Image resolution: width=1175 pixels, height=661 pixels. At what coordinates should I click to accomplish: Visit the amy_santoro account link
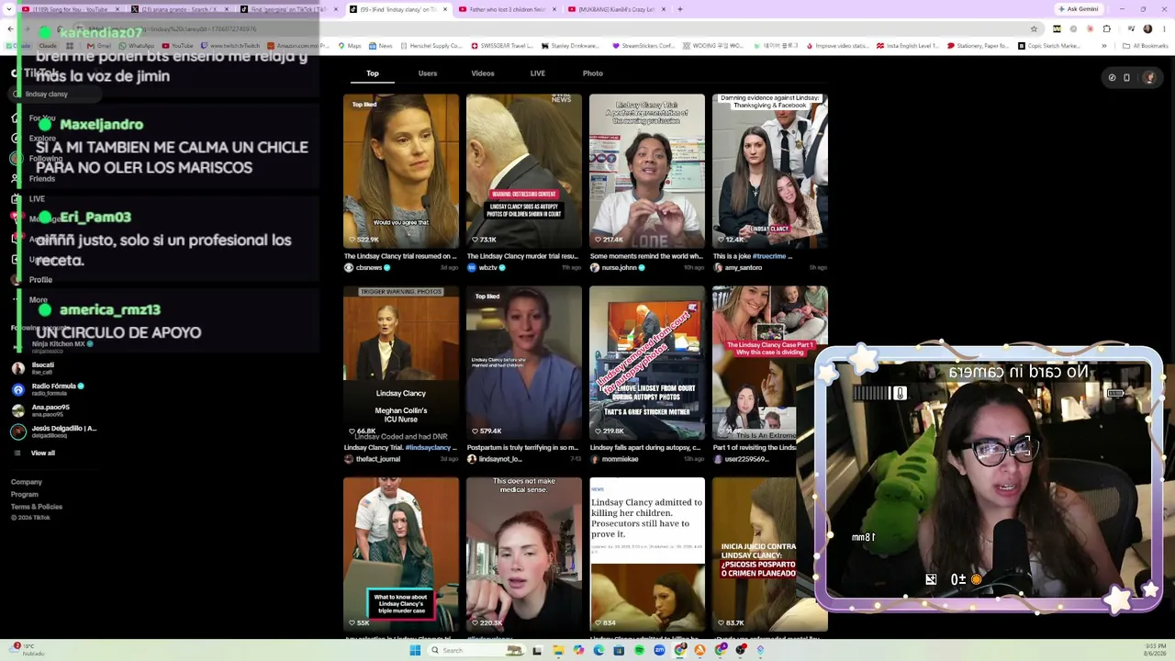point(744,268)
